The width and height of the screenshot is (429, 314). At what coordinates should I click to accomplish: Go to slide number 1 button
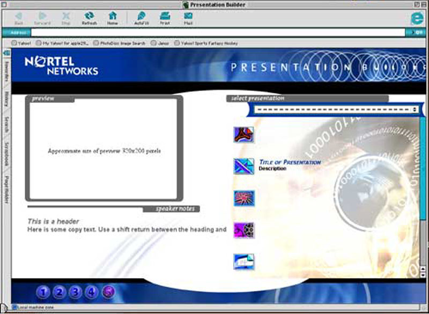44,292
